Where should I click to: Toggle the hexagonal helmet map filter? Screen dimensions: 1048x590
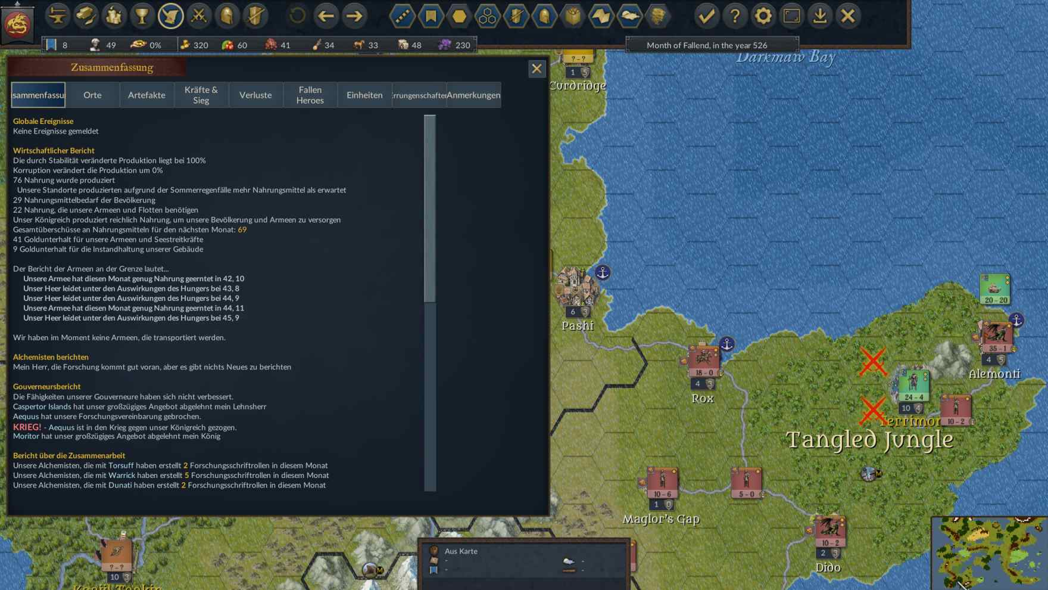pos(544,16)
